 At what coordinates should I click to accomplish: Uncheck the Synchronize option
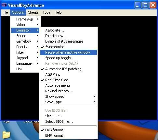(x=68, y=47)
